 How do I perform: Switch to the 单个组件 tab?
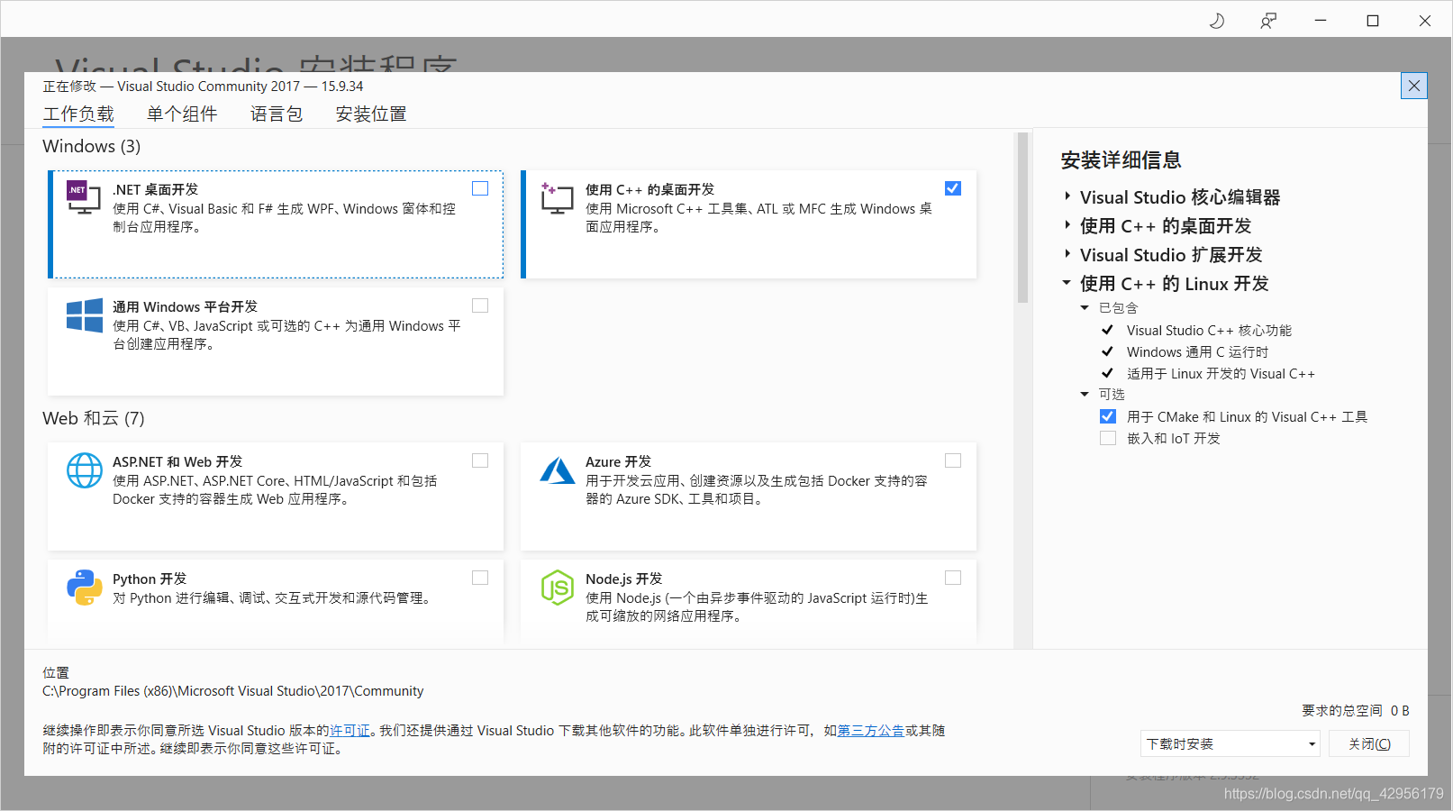(x=182, y=114)
